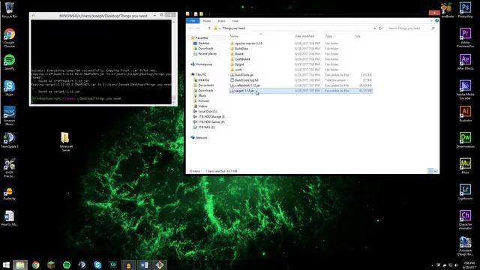Switch Explorer to details view button
The height and width of the screenshot is (270, 480).
[x=430, y=171]
